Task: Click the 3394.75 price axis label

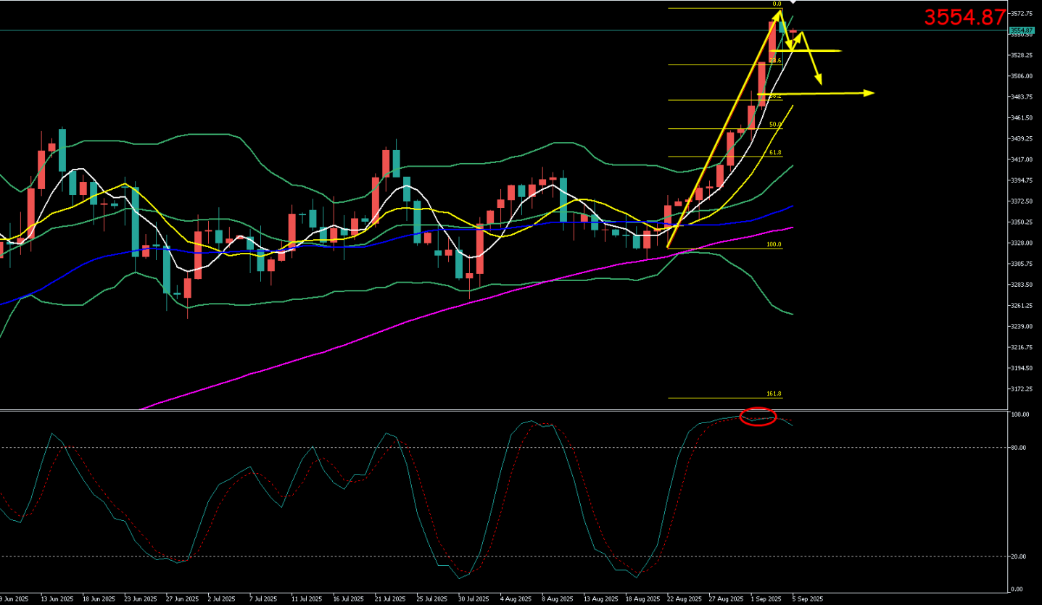Action: tap(1023, 180)
